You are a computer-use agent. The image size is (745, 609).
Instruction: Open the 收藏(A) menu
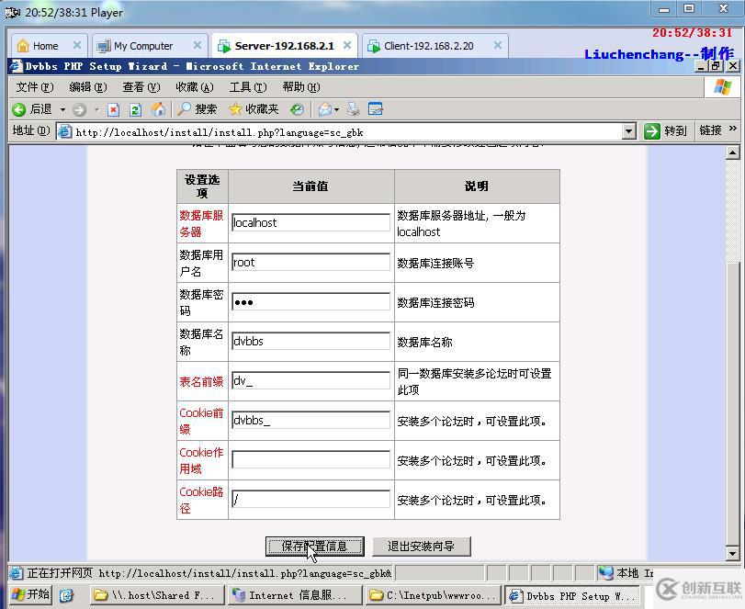coord(195,87)
